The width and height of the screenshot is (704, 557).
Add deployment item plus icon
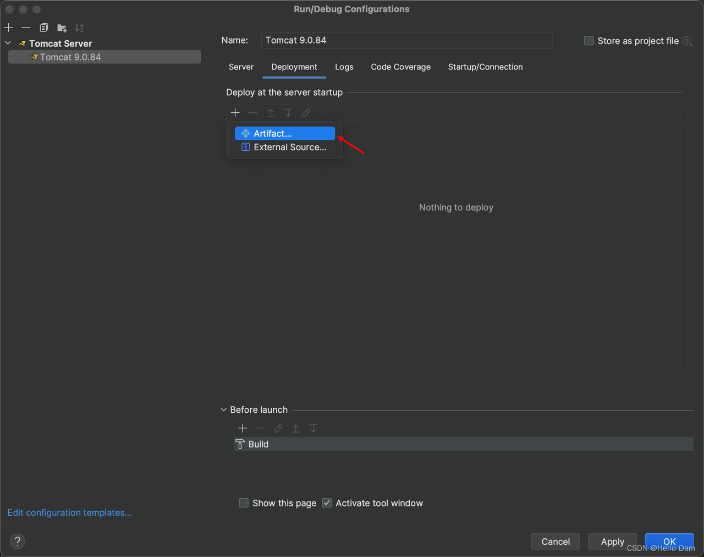pos(235,113)
